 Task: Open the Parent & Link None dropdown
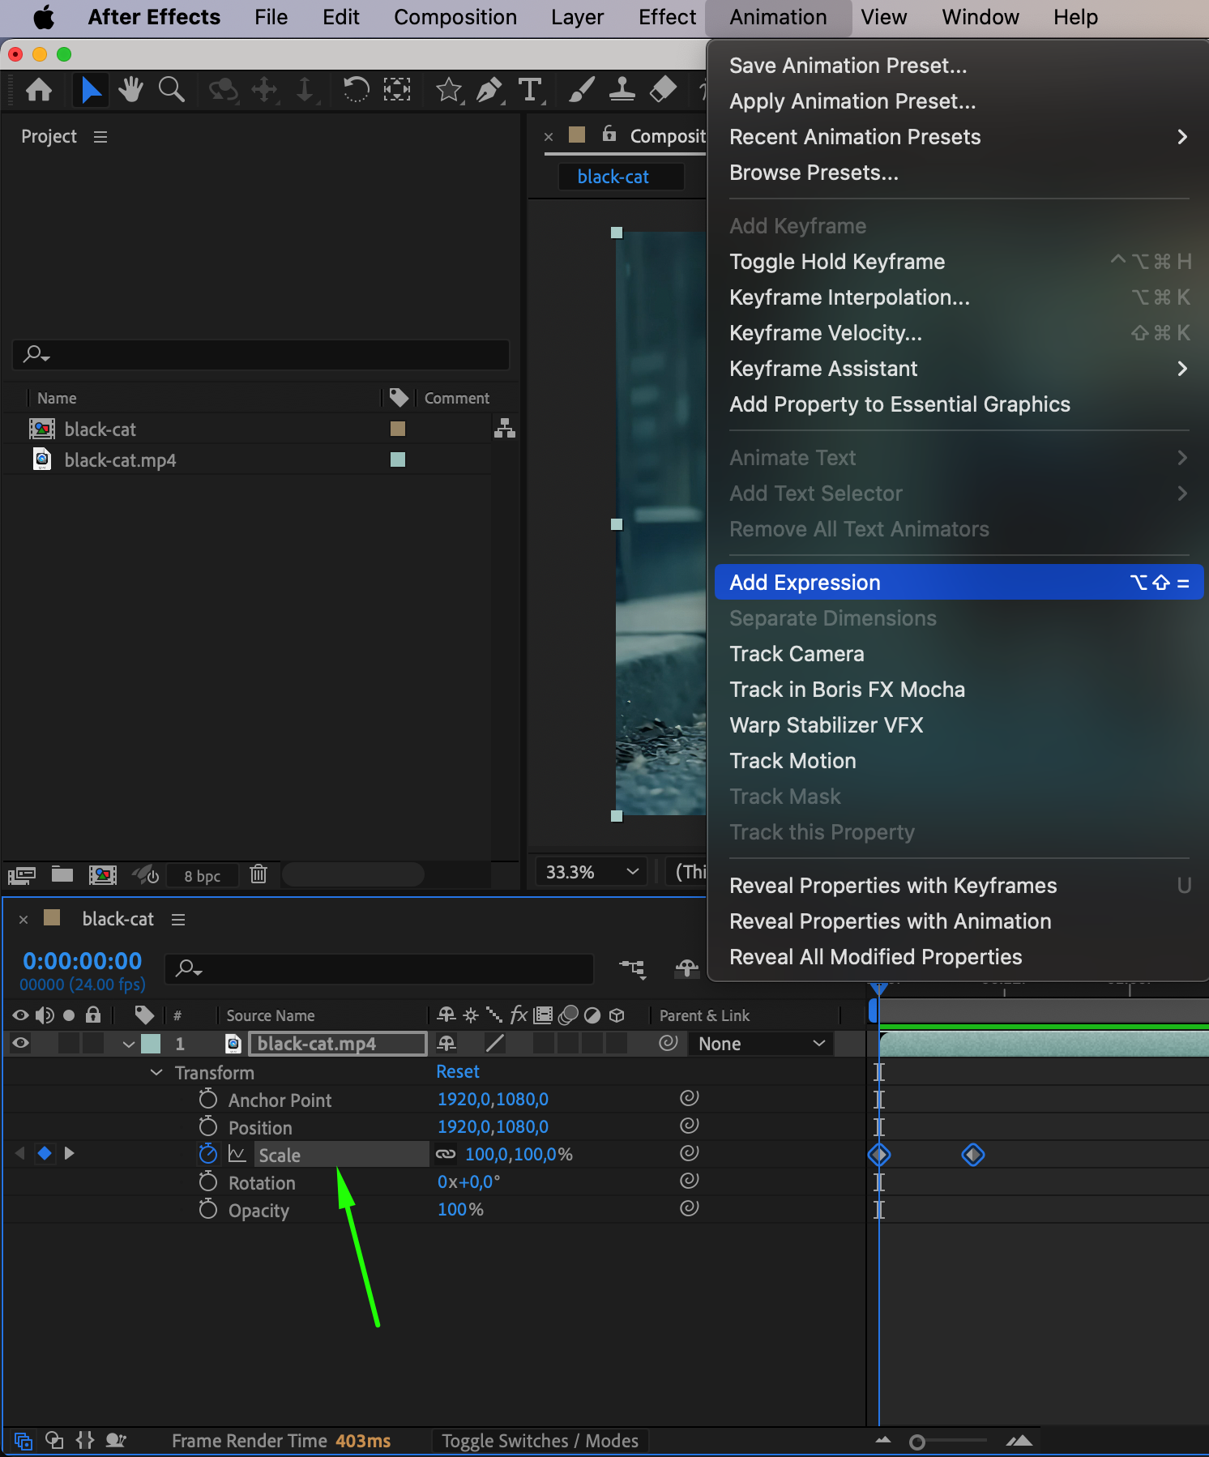[761, 1044]
